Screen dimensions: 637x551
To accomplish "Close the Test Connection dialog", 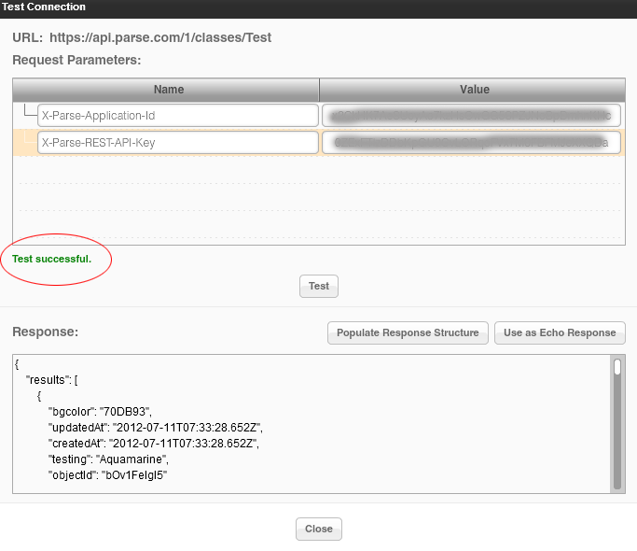I will tap(319, 529).
